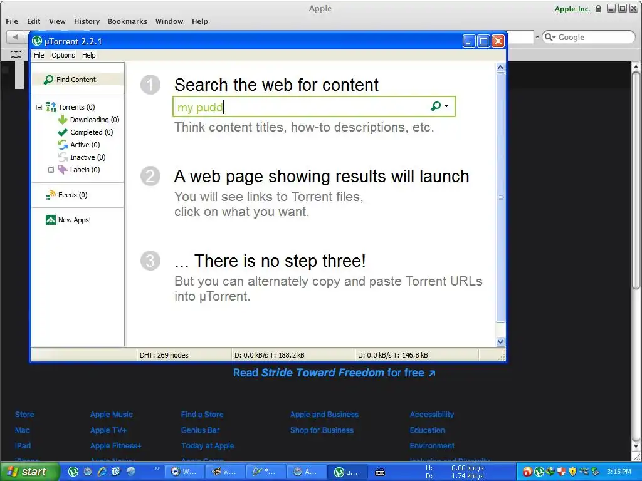Click 'D: 0.0 kB/s T: 188.2 kB' status text

270,355
